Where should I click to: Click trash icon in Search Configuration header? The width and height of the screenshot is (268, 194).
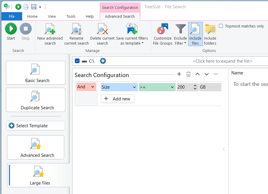point(188,74)
